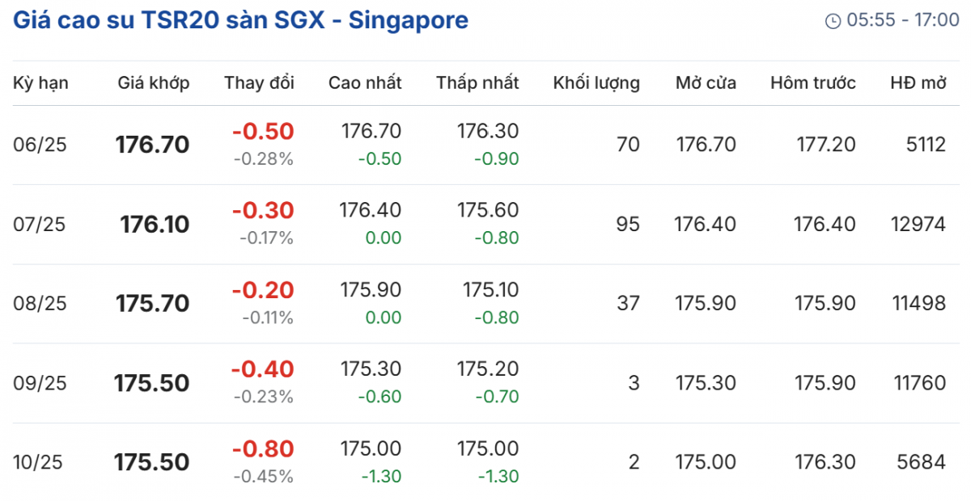
Task: Click the 09/25 contract term
Action: [x=40, y=382]
